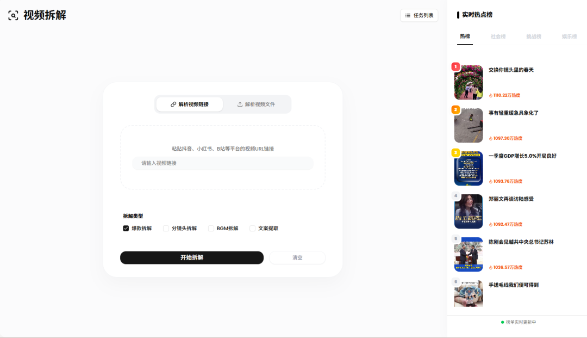
Task: Click the 1092.47万热度 heat value
Action: [508, 224]
